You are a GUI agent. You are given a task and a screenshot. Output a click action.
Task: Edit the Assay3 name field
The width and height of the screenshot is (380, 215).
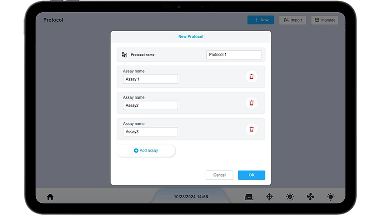(x=150, y=132)
